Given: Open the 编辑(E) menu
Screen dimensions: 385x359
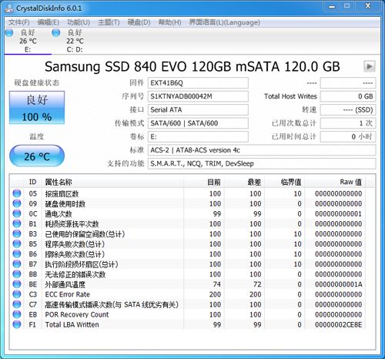Looking at the screenshot, I should (49, 22).
